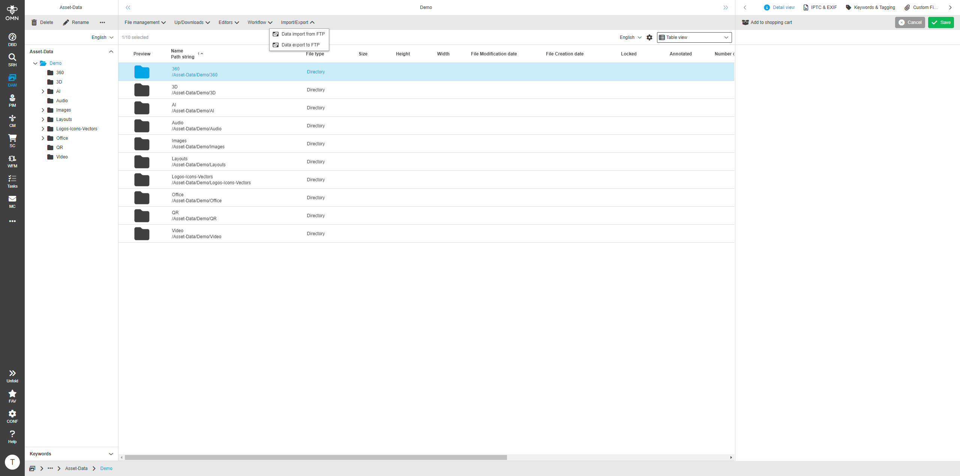The image size is (960, 476).
Task: Collapse the Asset-Data panel with double arrows
Action: click(x=128, y=7)
